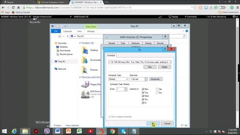The image size is (240, 135).
Task: Select the Schedule tab
Action: [111, 55]
